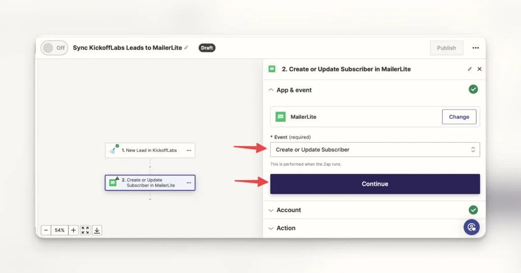521x273 pixels.
Task: Click the Event (required) label
Action: pos(291,137)
